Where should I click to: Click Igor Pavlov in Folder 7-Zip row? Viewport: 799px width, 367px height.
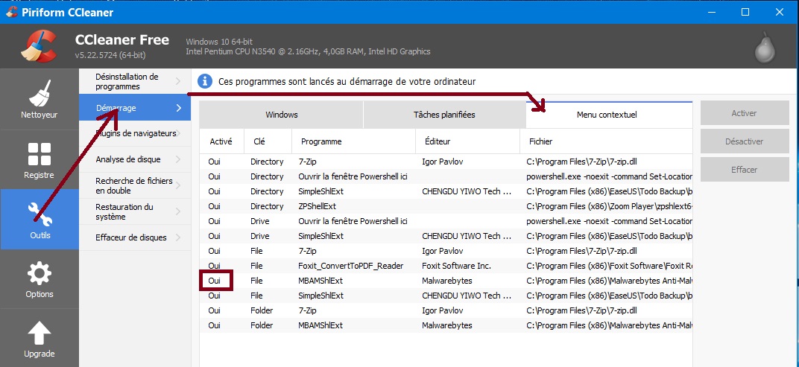pos(442,310)
